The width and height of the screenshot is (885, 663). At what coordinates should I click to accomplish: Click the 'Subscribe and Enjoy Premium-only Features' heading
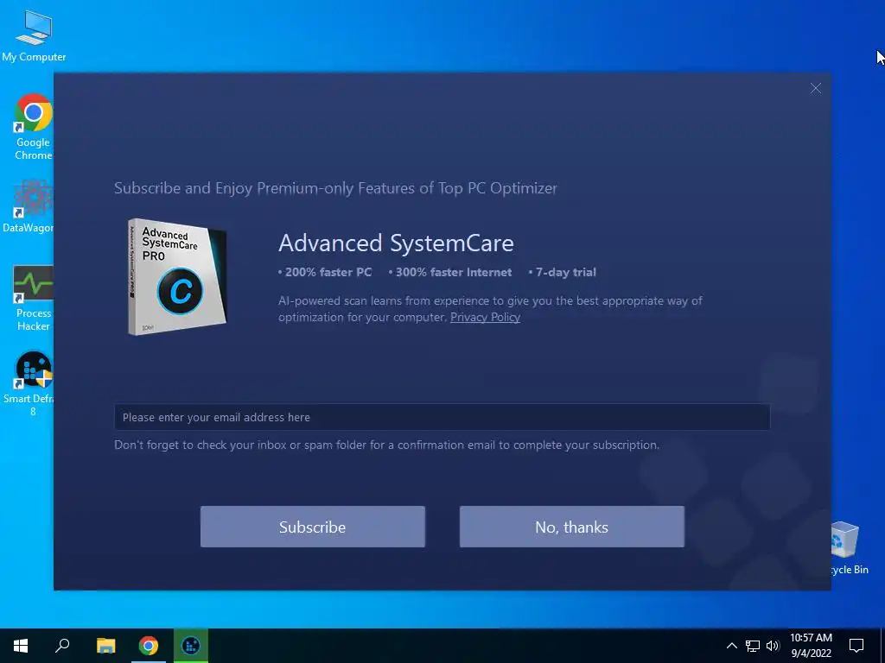(335, 188)
